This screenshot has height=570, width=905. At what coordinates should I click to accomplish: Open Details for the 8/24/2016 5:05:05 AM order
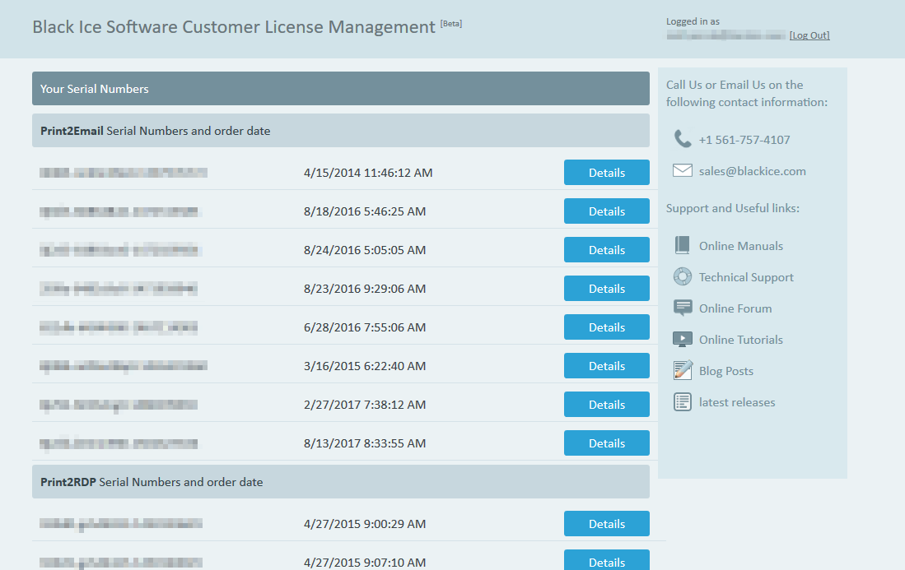pyautogui.click(x=607, y=249)
